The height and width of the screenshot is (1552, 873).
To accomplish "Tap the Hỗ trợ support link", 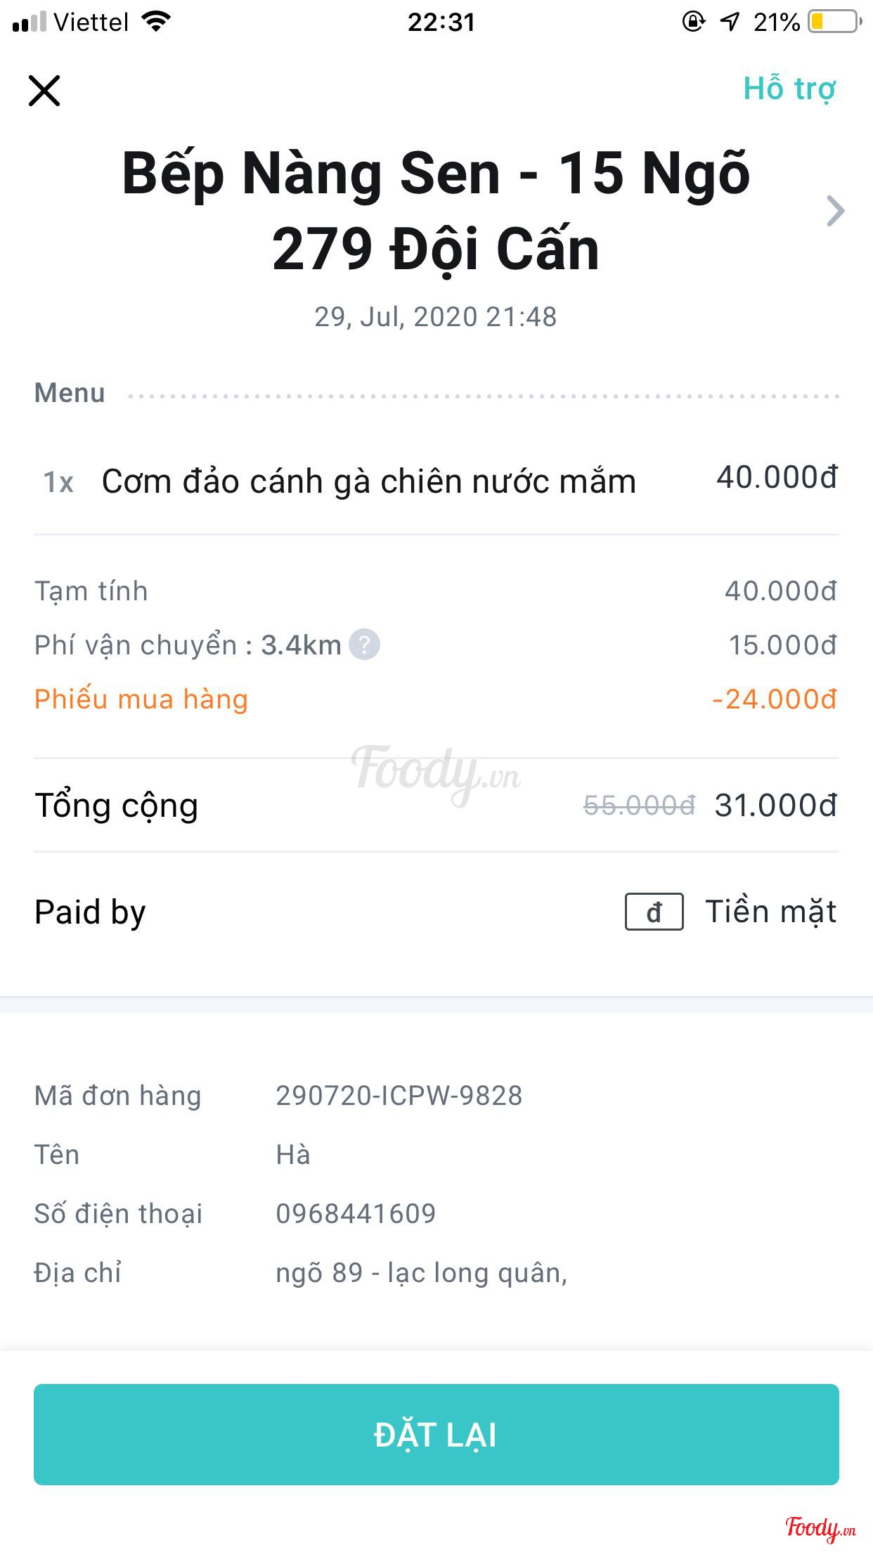I will (x=789, y=89).
